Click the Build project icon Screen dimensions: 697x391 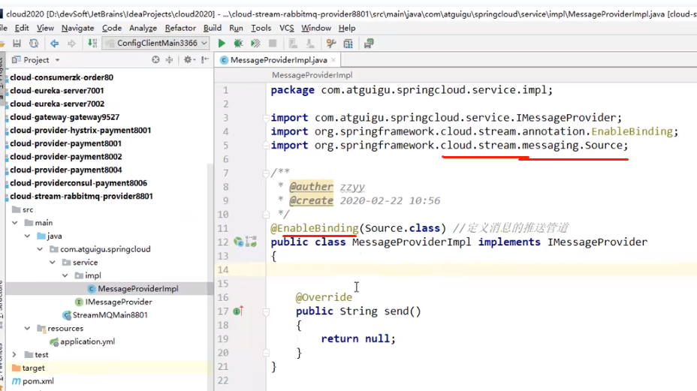[92, 43]
